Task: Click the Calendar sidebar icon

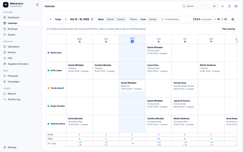Action: [x=5, y=23]
